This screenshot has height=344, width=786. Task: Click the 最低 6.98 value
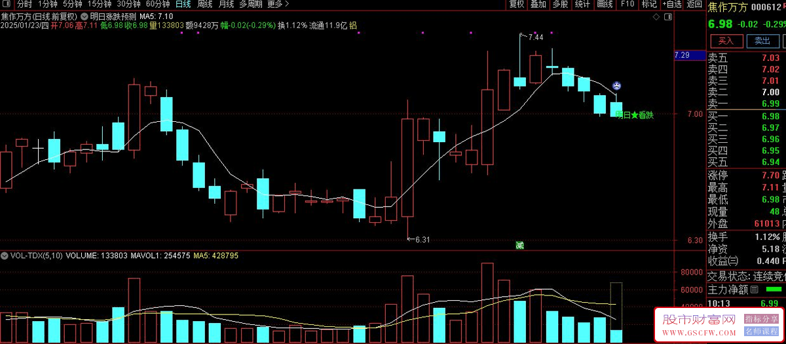click(770, 199)
